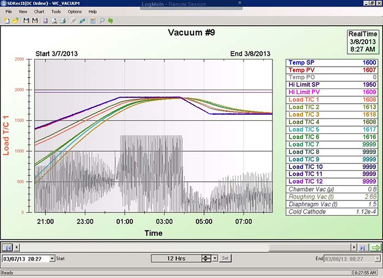Open the View menu
The height and width of the screenshot is (278, 383).
point(23,11)
